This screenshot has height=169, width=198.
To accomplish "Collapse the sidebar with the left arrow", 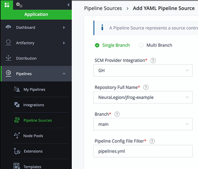I will pyautogui.click(x=68, y=5).
